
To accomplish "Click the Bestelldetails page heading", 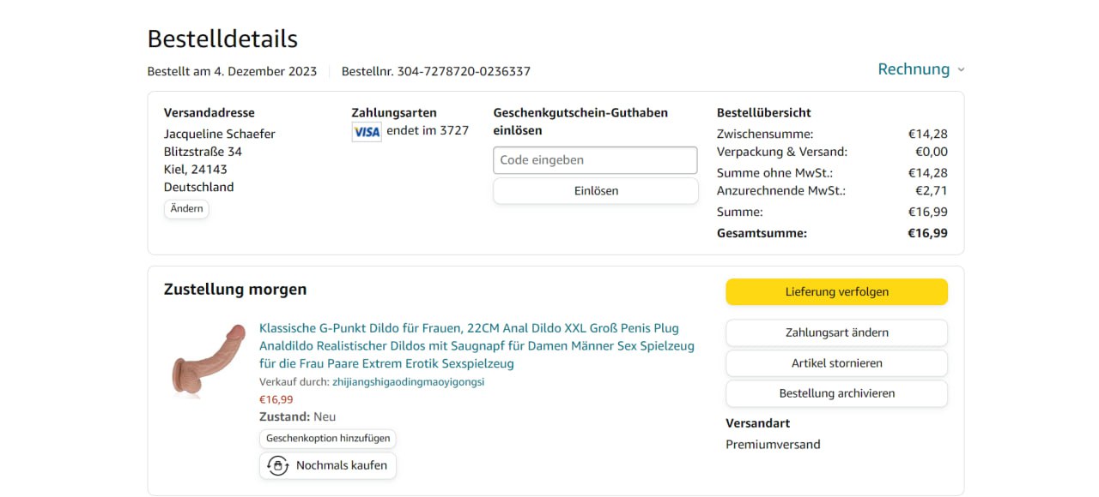I will [x=222, y=39].
